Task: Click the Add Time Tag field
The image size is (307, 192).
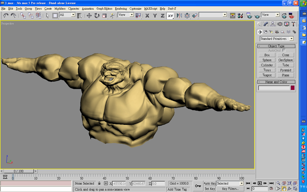Action: (x=178, y=189)
